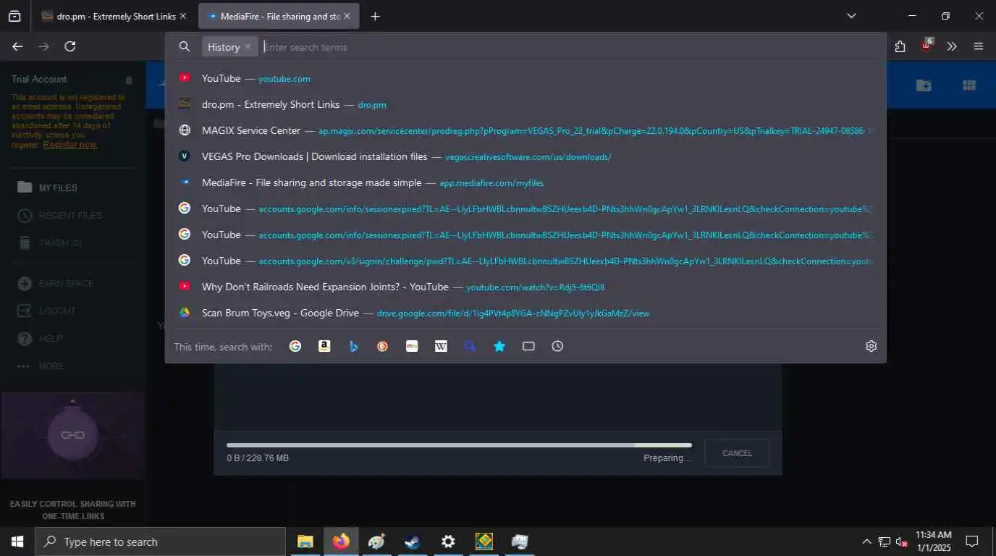Go back to the previous page

click(17, 46)
